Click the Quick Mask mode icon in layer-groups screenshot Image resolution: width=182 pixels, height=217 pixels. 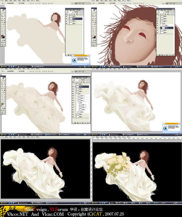click(4, 108)
